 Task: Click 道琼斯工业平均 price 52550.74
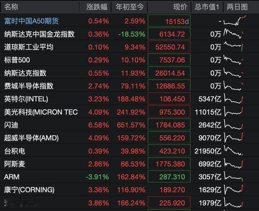(170, 47)
